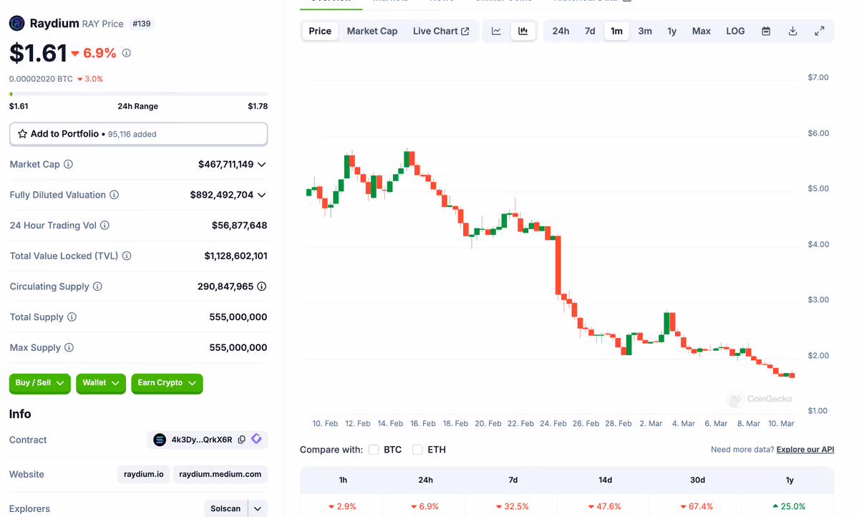Open the Live Chart external tab

[441, 31]
